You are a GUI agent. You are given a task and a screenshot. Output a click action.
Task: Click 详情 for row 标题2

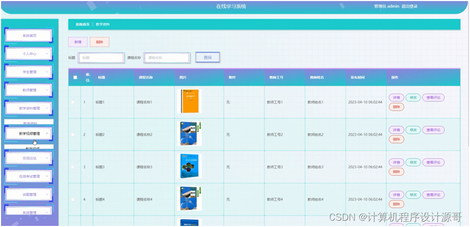pos(396,130)
